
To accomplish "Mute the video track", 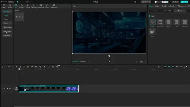I will 10,89.
